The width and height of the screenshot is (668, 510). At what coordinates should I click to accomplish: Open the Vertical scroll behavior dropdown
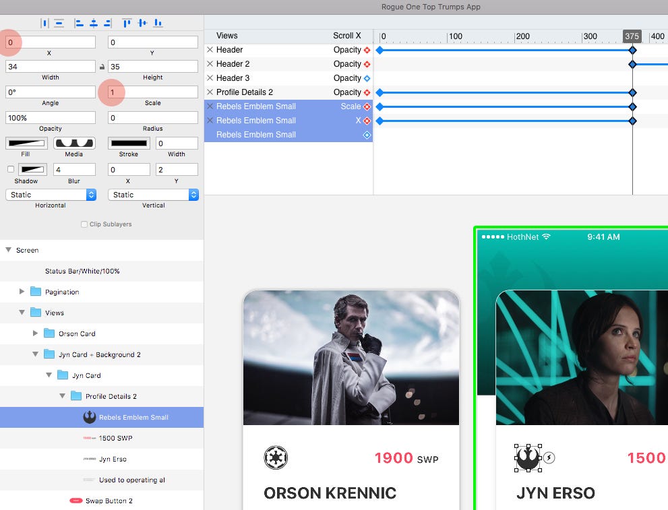click(154, 195)
